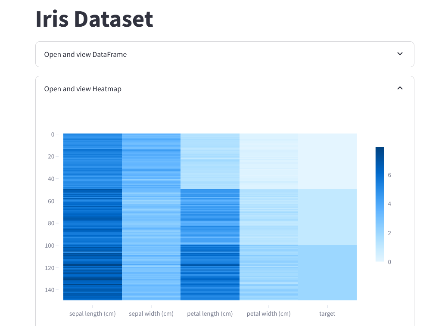The image size is (442, 326).
Task: Select the petal width (cm) axis label
Action: [269, 314]
